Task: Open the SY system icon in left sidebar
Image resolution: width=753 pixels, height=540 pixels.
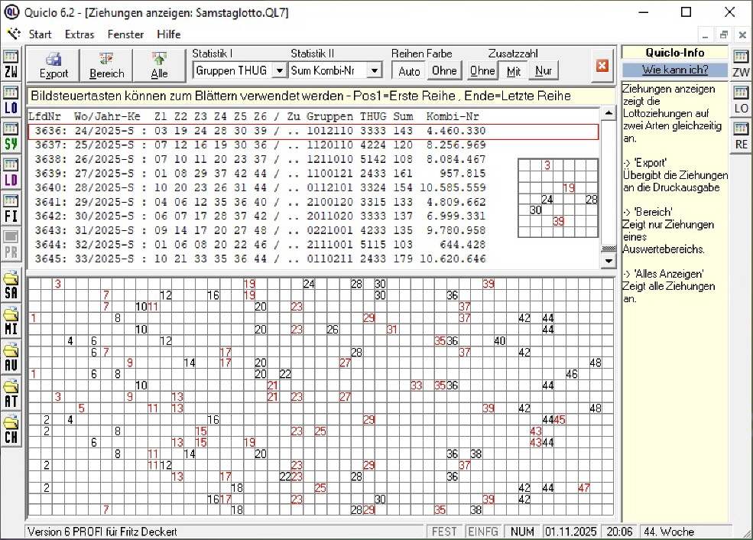Action: click(x=11, y=136)
